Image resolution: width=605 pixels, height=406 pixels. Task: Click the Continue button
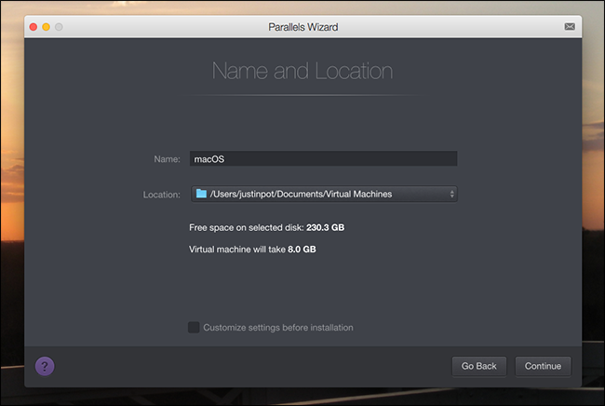click(543, 366)
